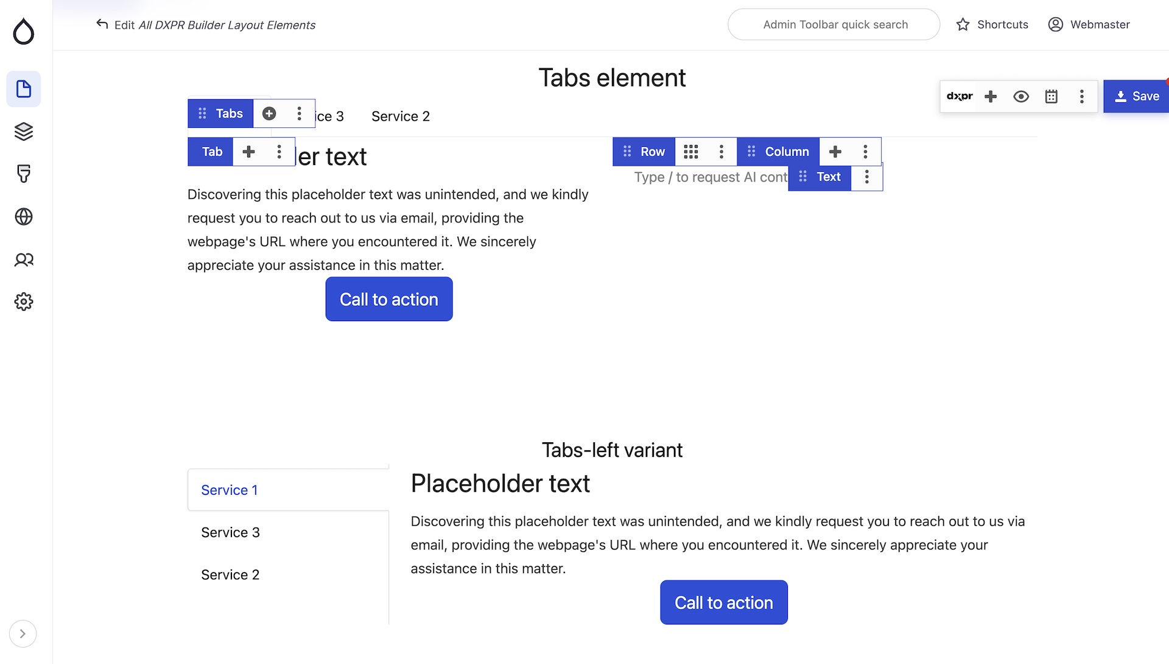Open the Appearance brush icon in the sidebar
Image resolution: width=1169 pixels, height=664 pixels.
tap(23, 174)
